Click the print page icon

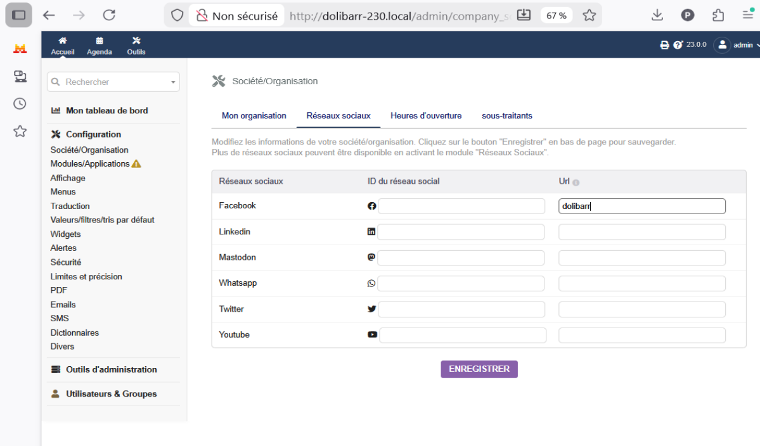pyautogui.click(x=664, y=45)
